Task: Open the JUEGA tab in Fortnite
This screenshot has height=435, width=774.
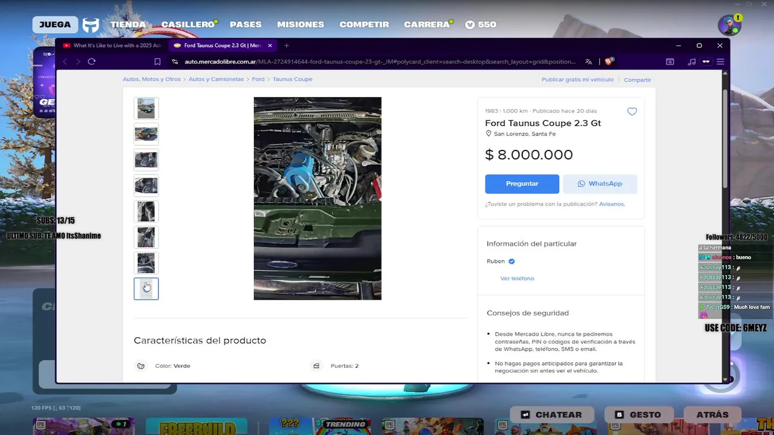Action: 55,25
